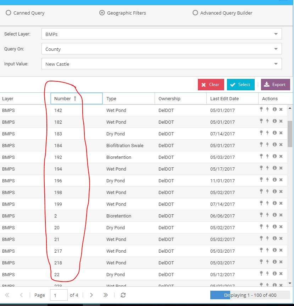Sort by the Layer column header
Screen dimensions: 294x306
point(25,98)
